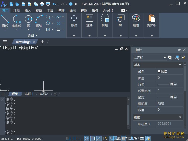Click the 命令 command line input

pos(67,132)
